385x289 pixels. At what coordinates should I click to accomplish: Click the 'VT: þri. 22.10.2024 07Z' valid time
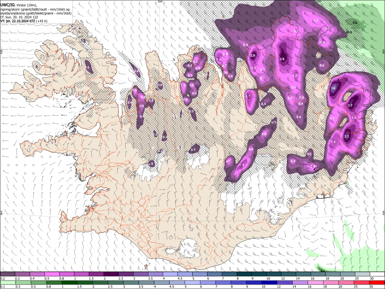click(x=18, y=21)
